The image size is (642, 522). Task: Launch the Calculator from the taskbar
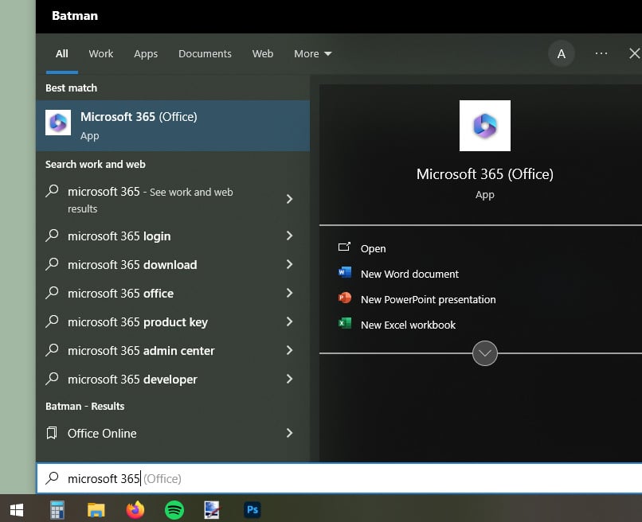tap(57, 508)
